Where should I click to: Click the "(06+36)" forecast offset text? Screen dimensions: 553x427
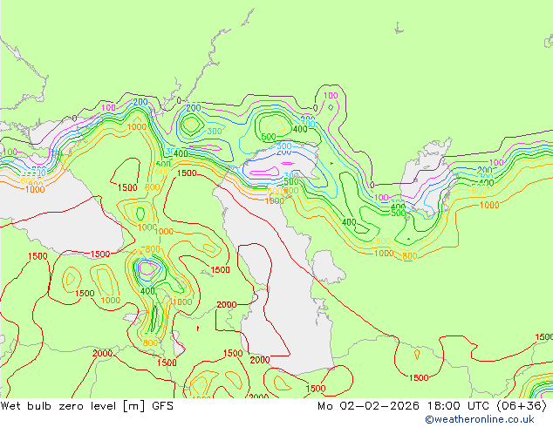pyautogui.click(x=522, y=406)
